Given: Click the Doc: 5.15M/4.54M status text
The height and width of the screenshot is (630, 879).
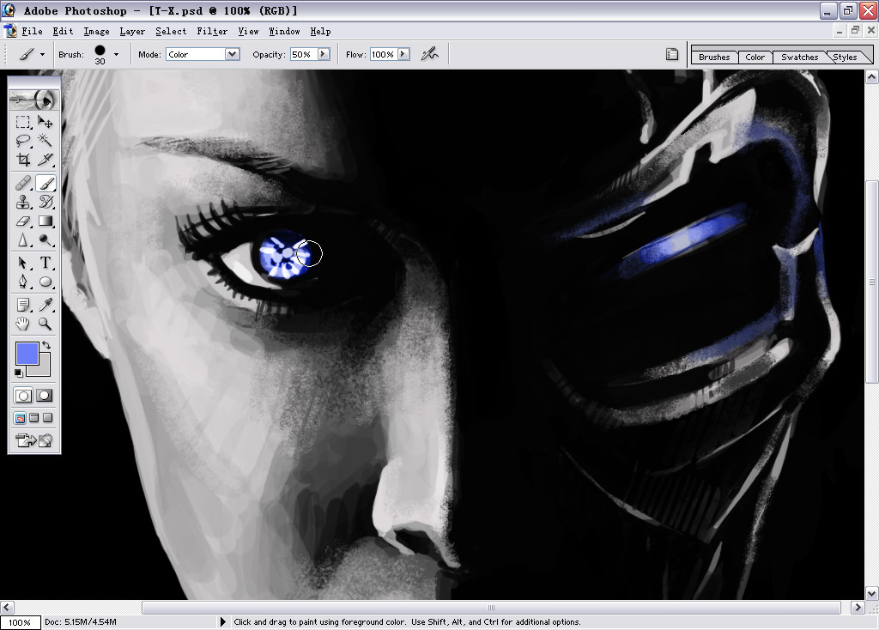Looking at the screenshot, I should [81, 621].
